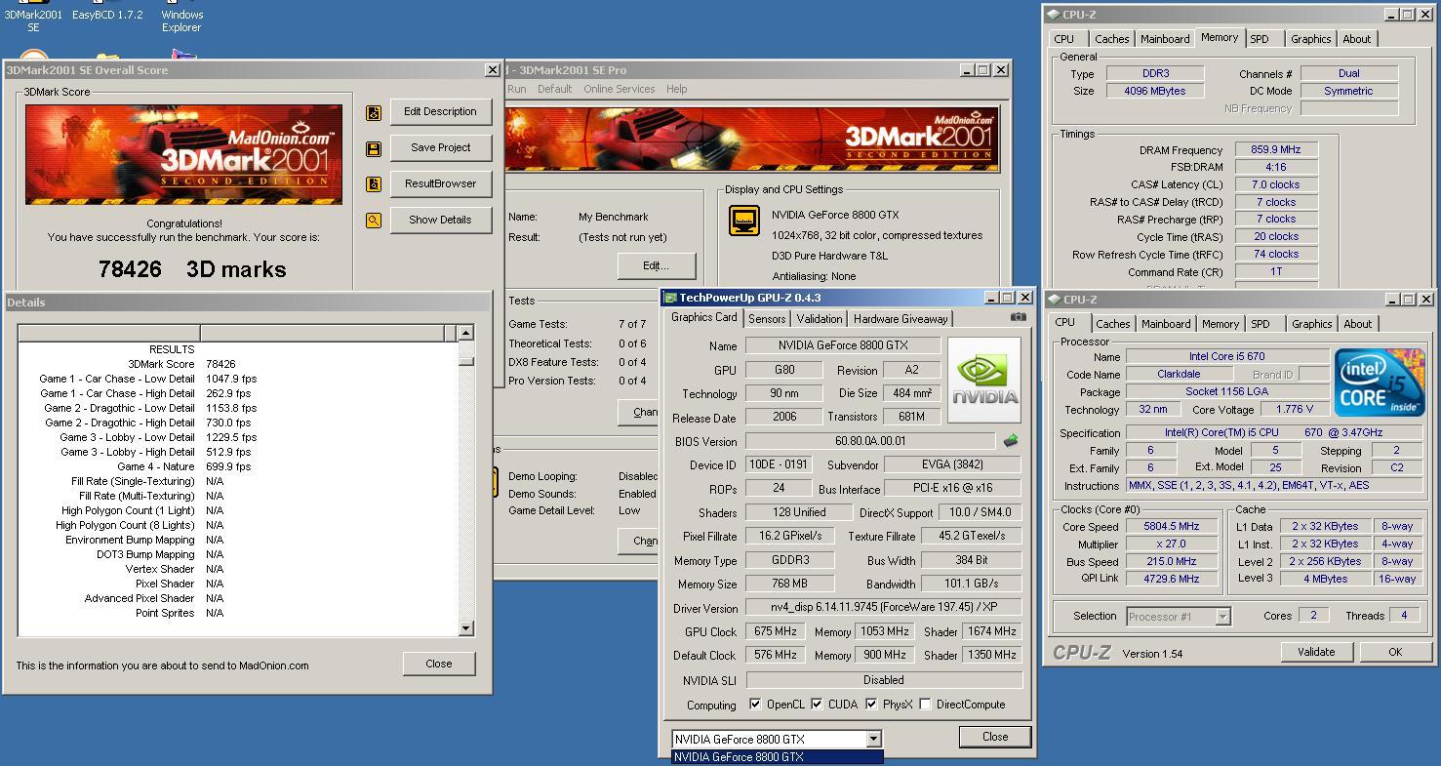Toggle the OpenCL checkbox
Screen dimensions: 1441x766
pos(755,704)
